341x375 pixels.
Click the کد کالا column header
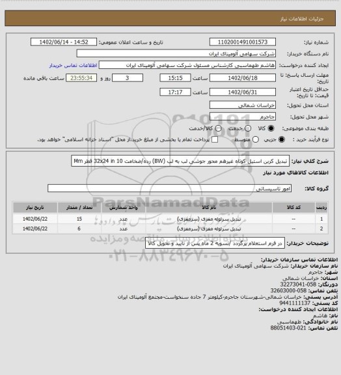tap(293, 207)
